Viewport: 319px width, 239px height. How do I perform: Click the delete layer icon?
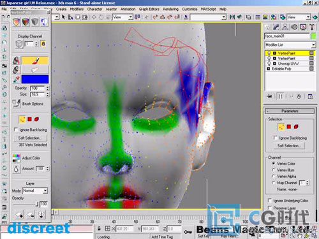[31, 215]
